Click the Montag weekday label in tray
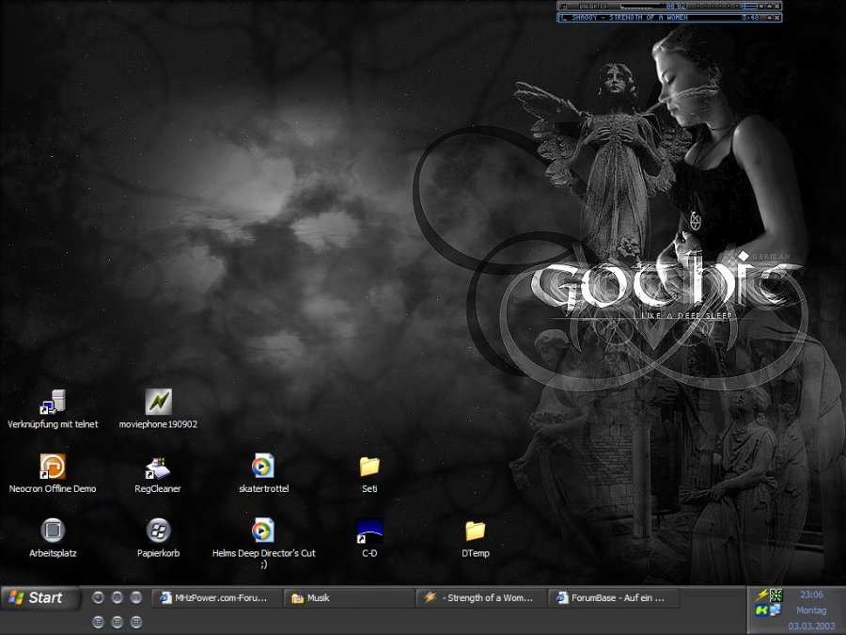846x635 pixels. coord(811,611)
